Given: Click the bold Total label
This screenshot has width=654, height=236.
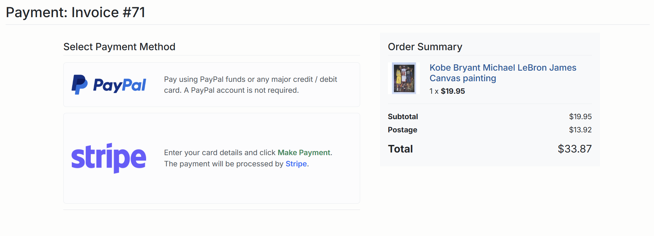Looking at the screenshot, I should 400,149.
